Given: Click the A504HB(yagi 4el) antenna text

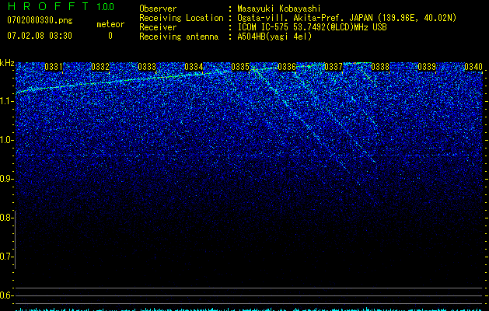Looking at the screenshot, I should (x=274, y=37).
